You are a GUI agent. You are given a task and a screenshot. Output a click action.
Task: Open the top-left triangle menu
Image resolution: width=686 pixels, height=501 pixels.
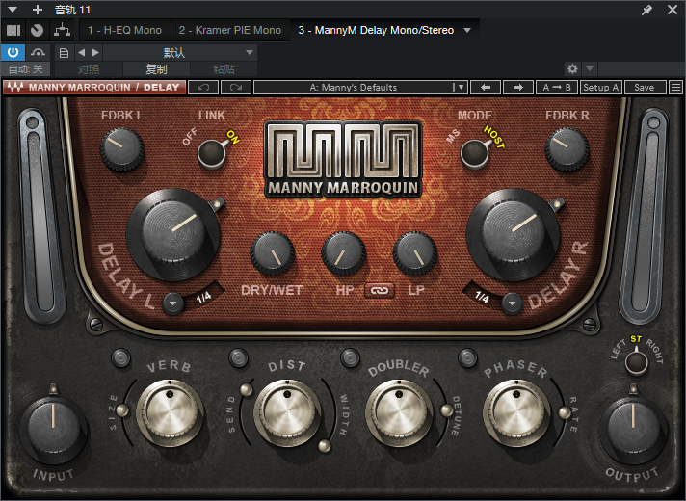point(13,10)
